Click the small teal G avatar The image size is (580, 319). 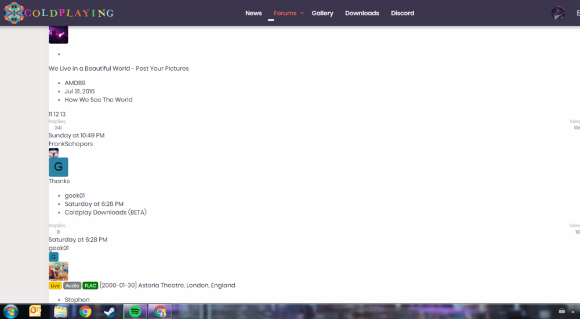[x=53, y=257]
